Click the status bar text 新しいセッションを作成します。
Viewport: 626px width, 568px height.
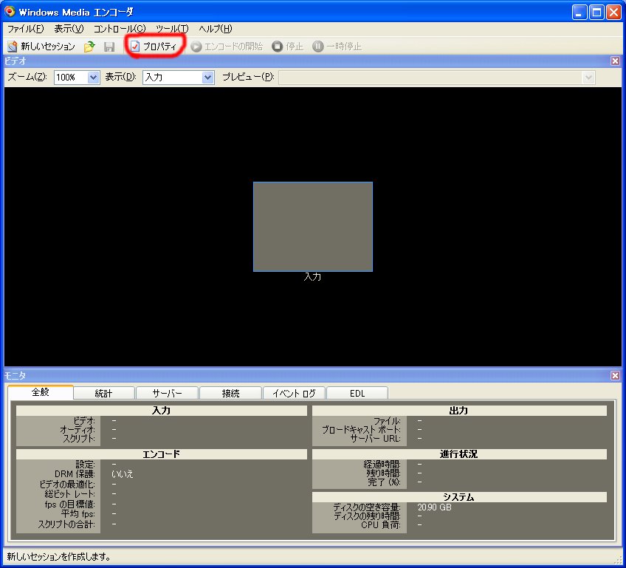tap(59, 556)
